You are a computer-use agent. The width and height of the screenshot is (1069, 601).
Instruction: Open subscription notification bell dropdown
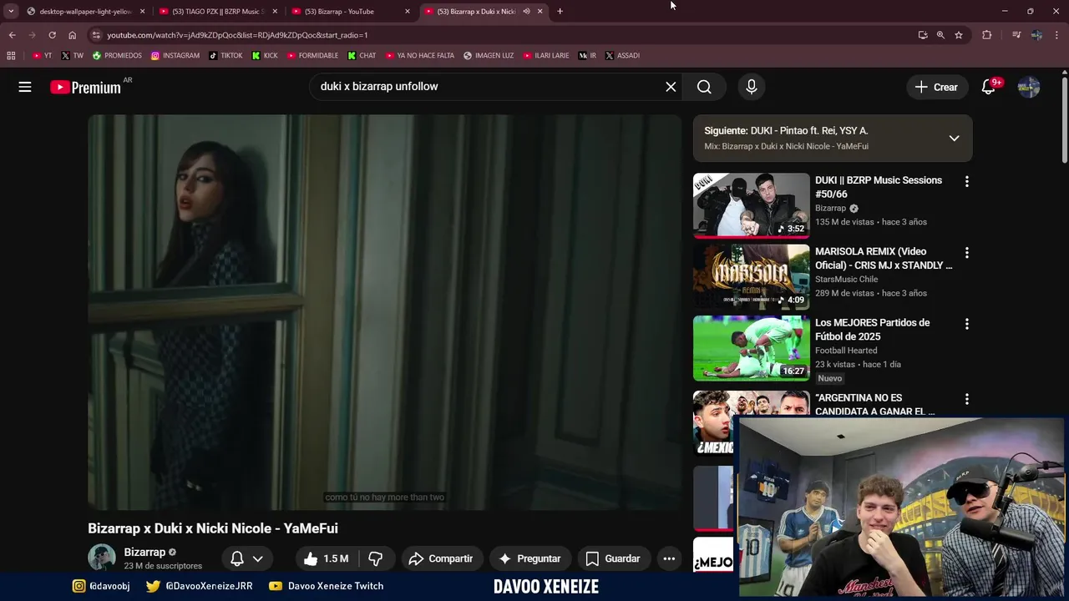coord(247,558)
